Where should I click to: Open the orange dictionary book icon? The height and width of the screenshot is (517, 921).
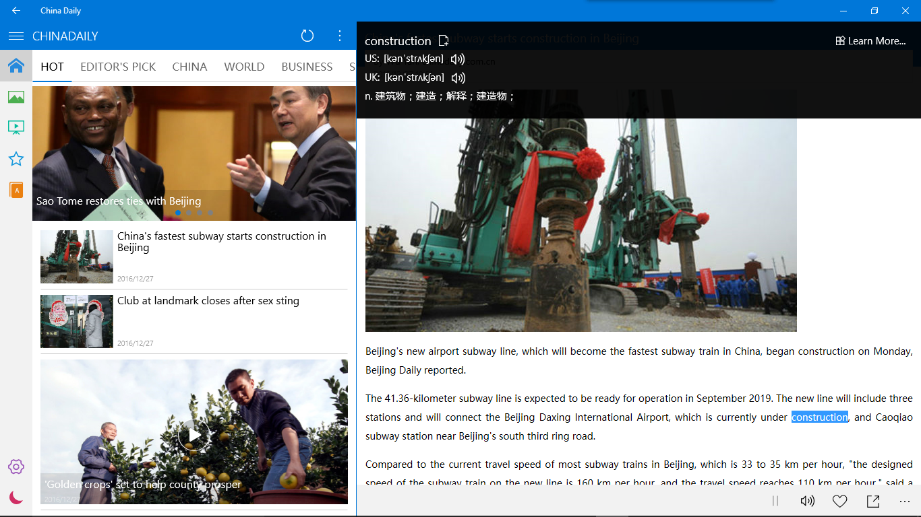16,190
